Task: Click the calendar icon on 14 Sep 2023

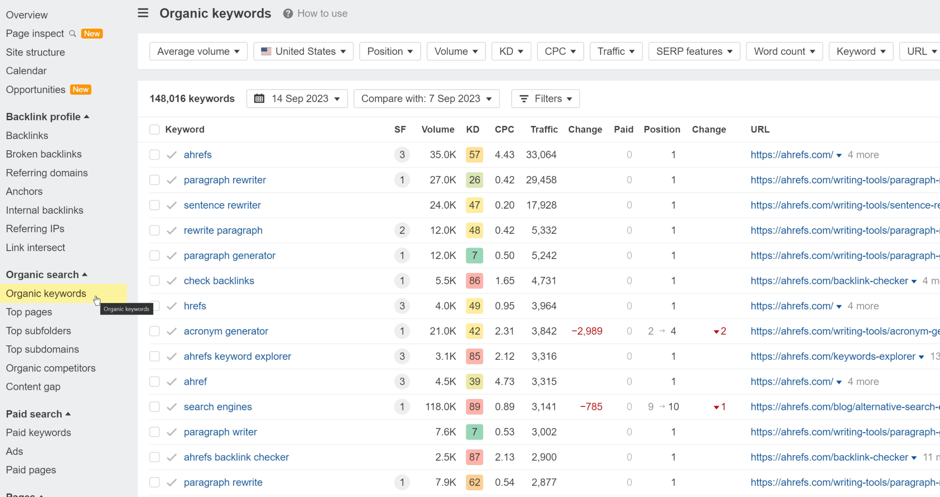Action: [x=259, y=99]
